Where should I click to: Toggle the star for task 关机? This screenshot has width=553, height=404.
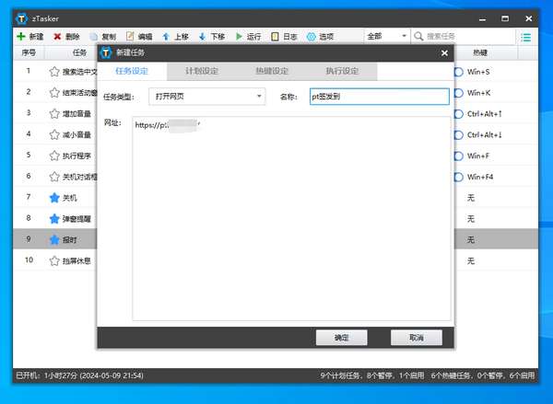coord(53,198)
